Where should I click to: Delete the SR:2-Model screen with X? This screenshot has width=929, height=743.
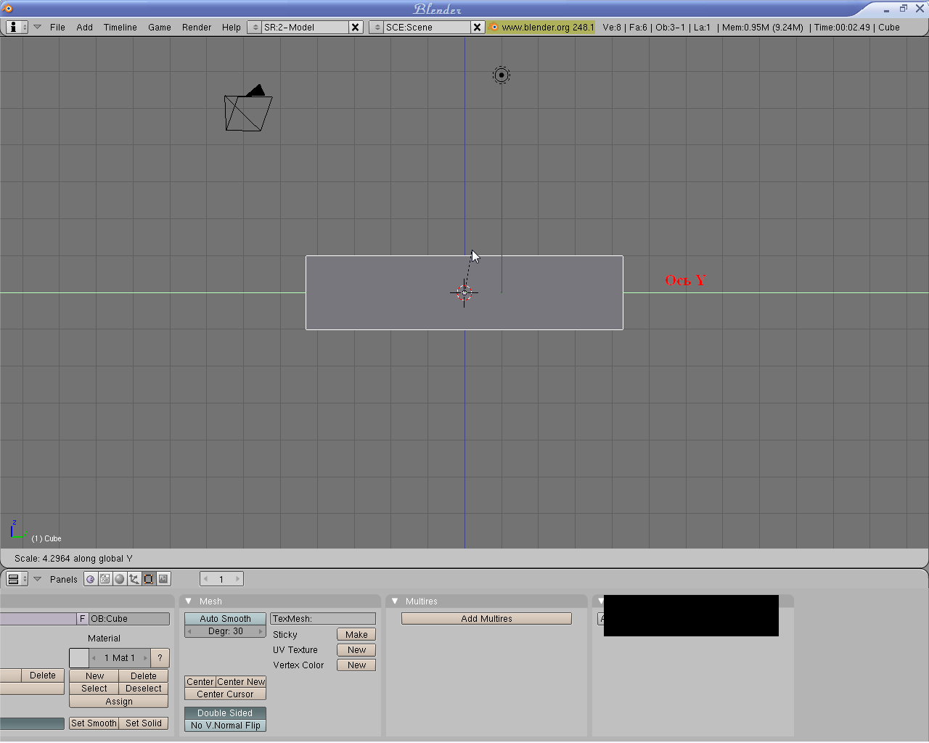(355, 27)
